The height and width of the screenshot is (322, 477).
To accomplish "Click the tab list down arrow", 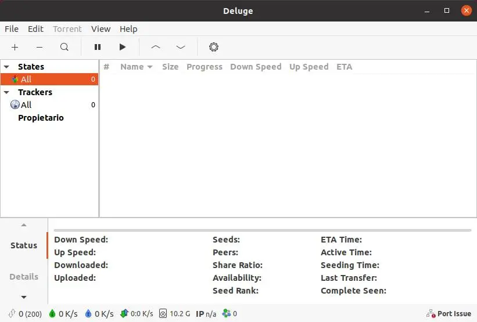I will pos(24,297).
